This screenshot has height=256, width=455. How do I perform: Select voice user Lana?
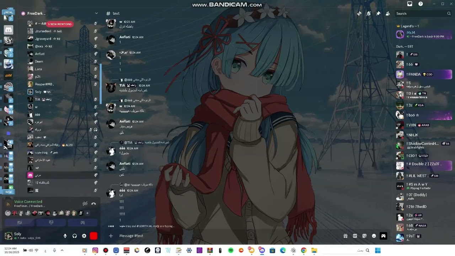[63, 69]
